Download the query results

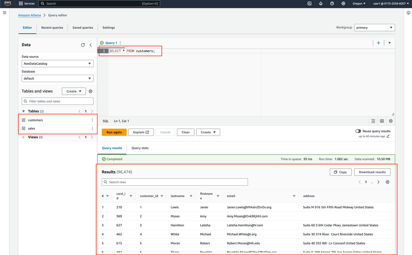372,172
